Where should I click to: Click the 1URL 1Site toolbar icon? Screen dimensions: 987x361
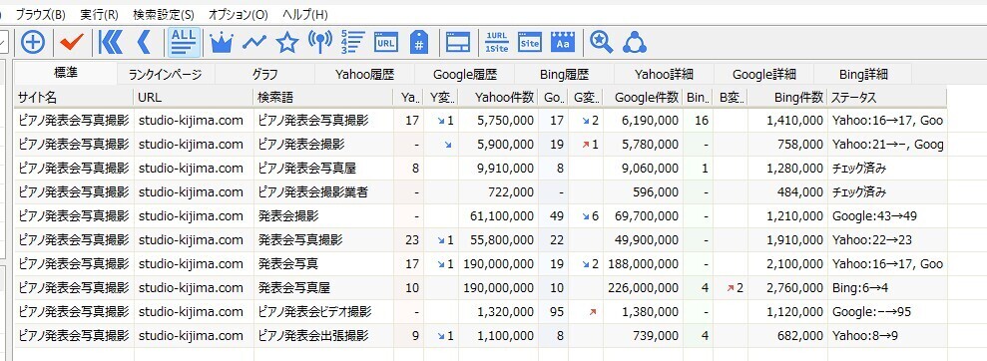click(497, 42)
